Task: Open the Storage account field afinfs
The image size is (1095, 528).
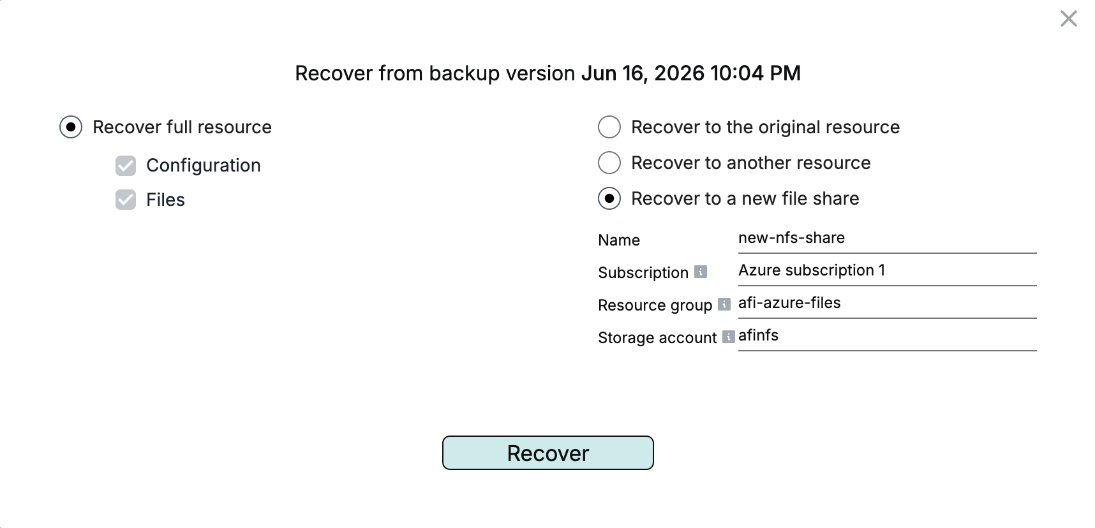Action: 887,335
